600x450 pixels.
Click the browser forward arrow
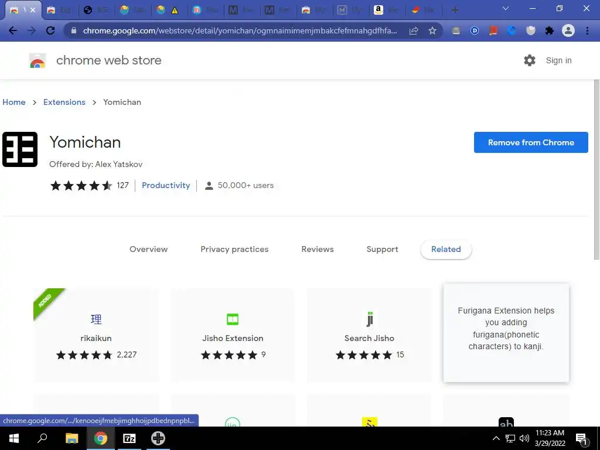click(32, 30)
